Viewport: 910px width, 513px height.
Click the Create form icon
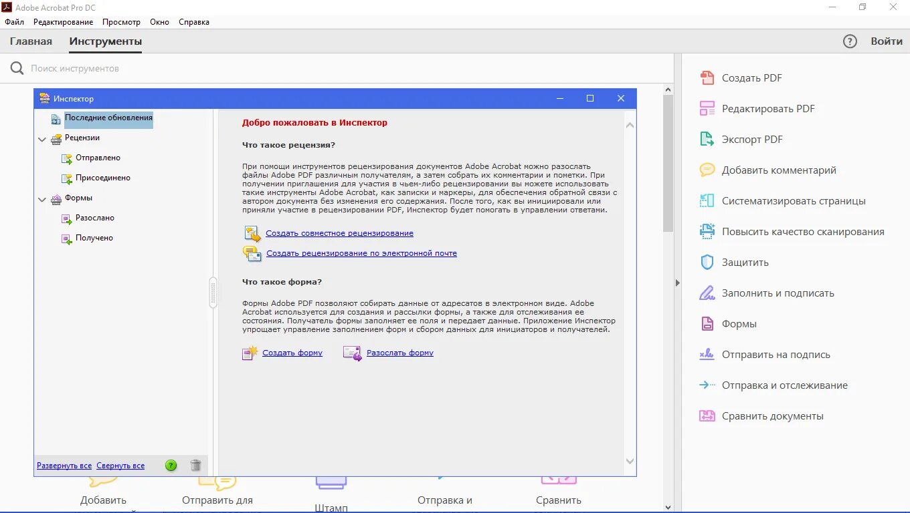250,353
